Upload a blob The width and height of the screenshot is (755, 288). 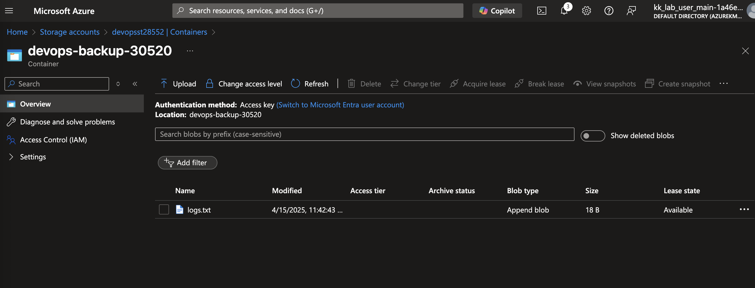click(x=178, y=84)
